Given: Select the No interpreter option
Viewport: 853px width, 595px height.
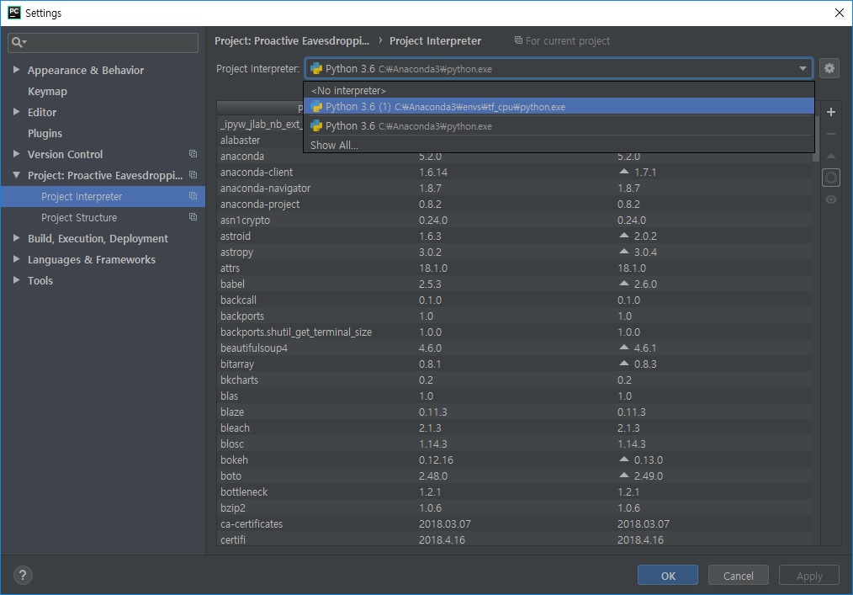Looking at the screenshot, I should click(x=347, y=90).
